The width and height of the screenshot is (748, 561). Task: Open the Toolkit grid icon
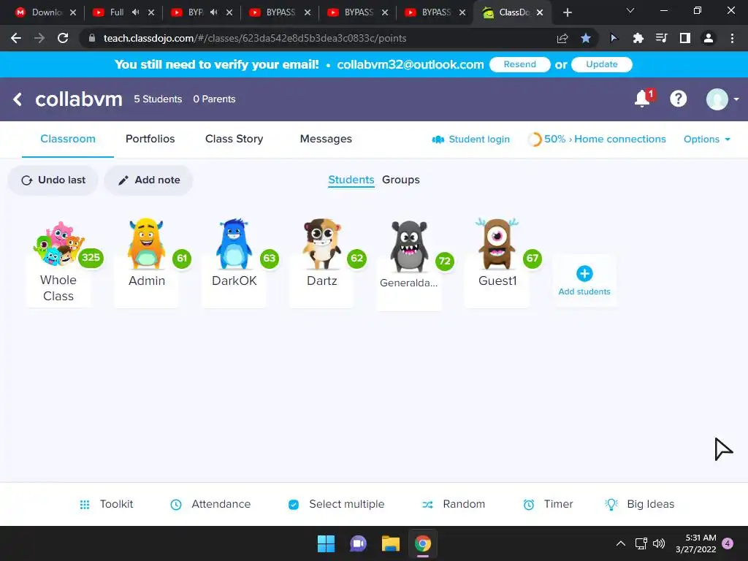[x=85, y=504]
